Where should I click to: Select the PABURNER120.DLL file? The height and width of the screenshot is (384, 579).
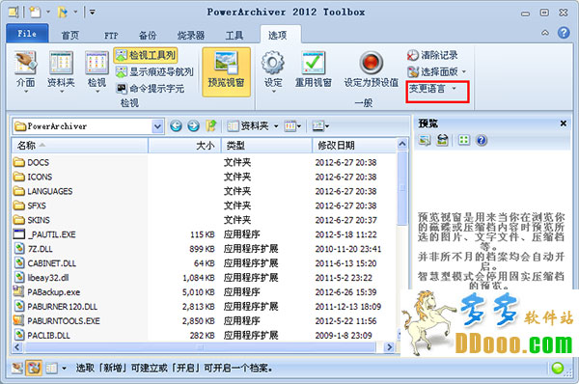tap(55, 307)
